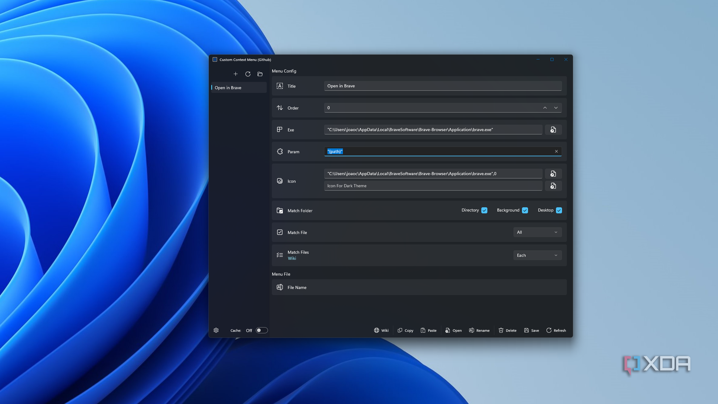Add a new context menu entry
Screen dimensions: 718x404
(x=235, y=74)
